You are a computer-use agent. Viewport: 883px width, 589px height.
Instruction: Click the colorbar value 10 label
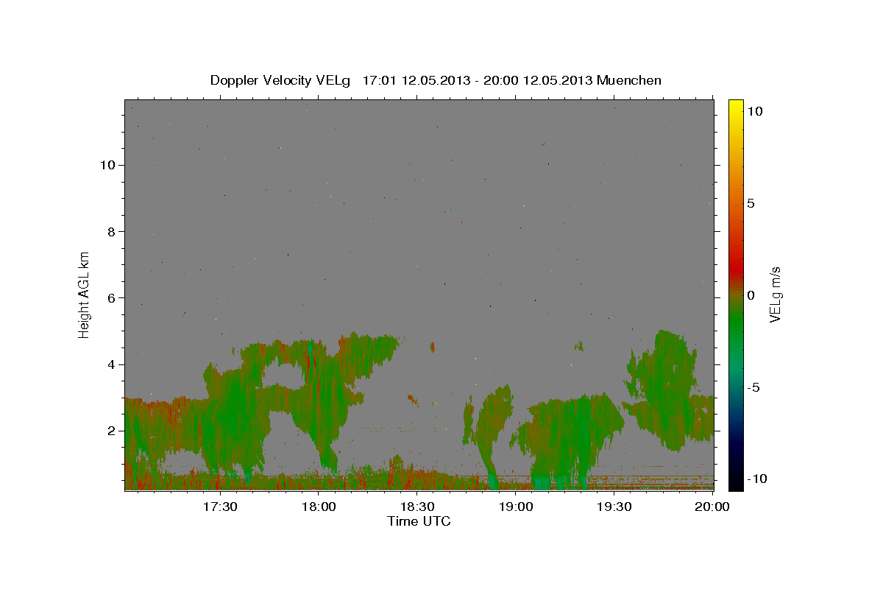tap(755, 110)
